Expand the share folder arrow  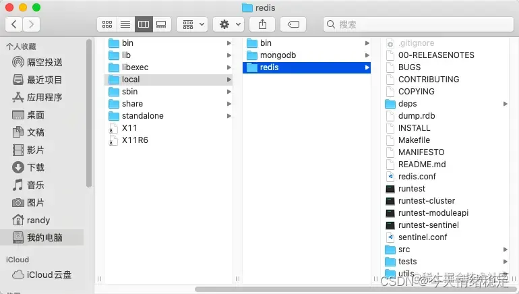228,104
